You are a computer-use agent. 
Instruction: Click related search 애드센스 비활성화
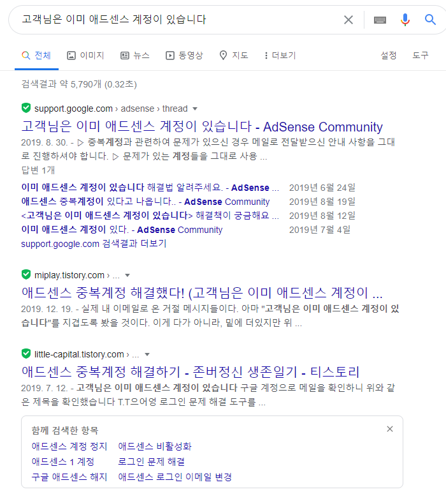pos(154,446)
